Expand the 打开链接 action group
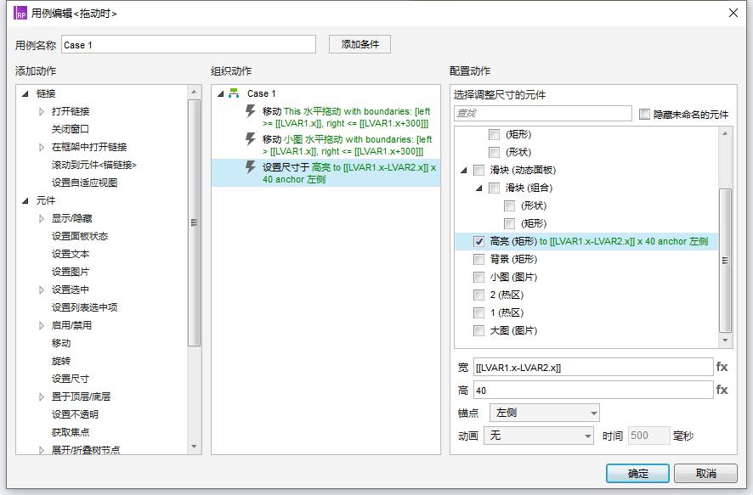Viewport: 753px width, 495px height. (x=42, y=111)
